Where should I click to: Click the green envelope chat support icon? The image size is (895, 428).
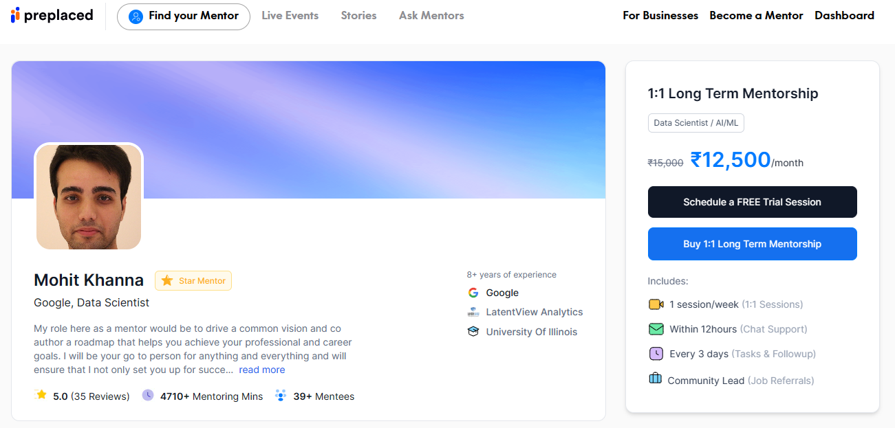[656, 329]
